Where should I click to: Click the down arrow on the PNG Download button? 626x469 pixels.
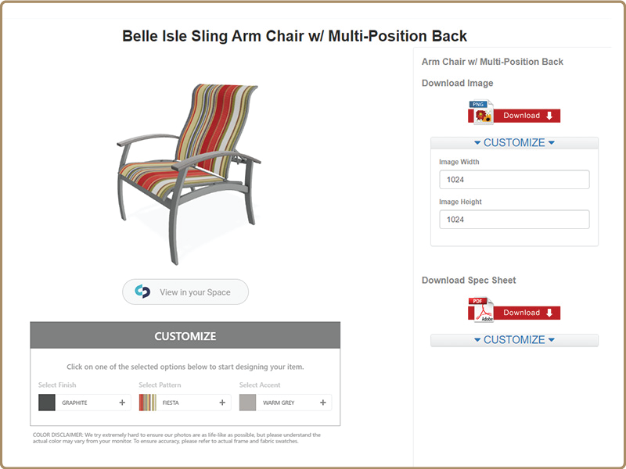[549, 116]
